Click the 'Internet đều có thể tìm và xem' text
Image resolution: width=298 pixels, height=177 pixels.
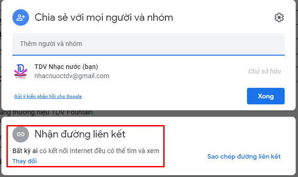pos(115,151)
